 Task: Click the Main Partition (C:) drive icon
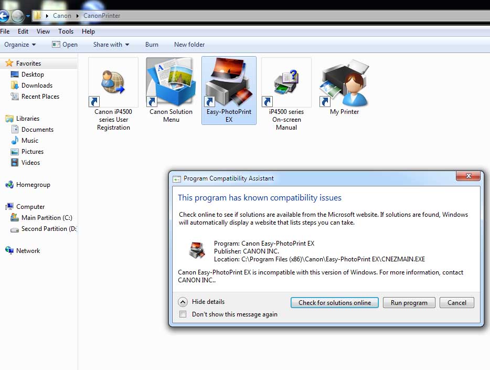[x=15, y=217]
